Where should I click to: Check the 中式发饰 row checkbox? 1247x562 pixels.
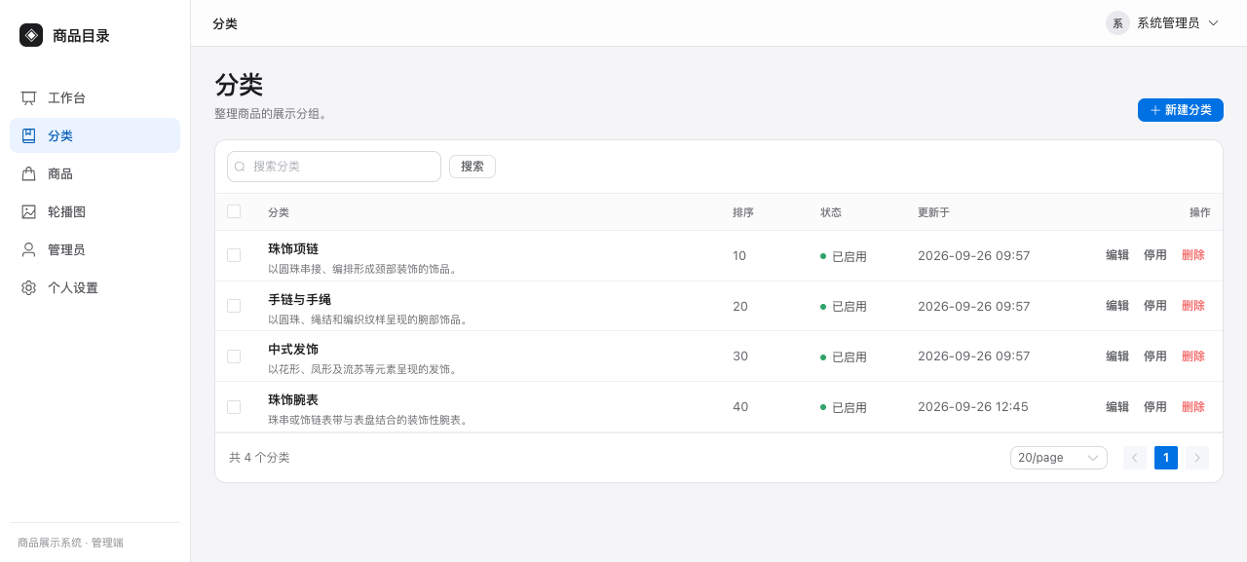(x=234, y=356)
